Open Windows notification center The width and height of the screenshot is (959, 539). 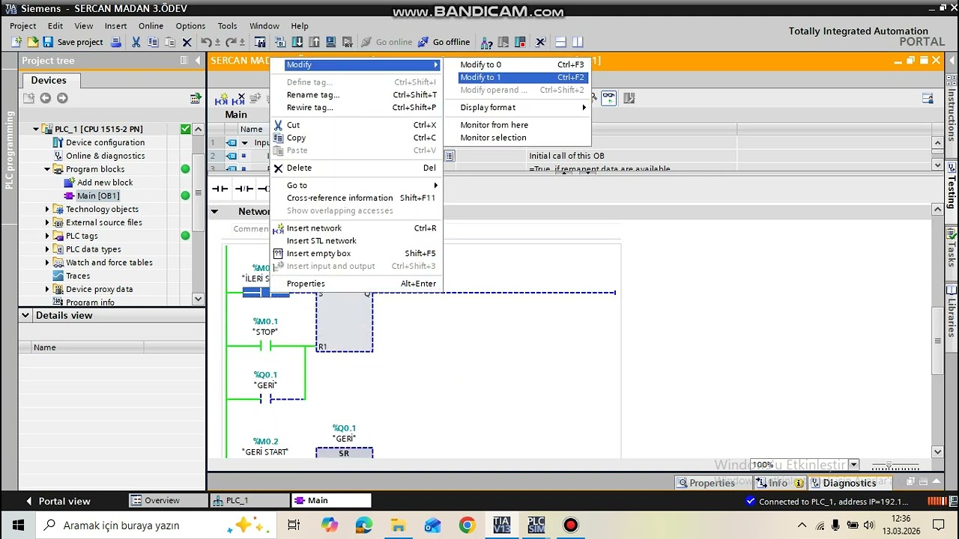939,525
